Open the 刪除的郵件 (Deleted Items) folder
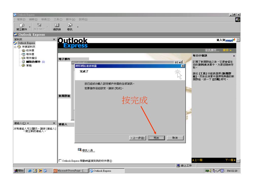260x195 pixels. pos(33,62)
